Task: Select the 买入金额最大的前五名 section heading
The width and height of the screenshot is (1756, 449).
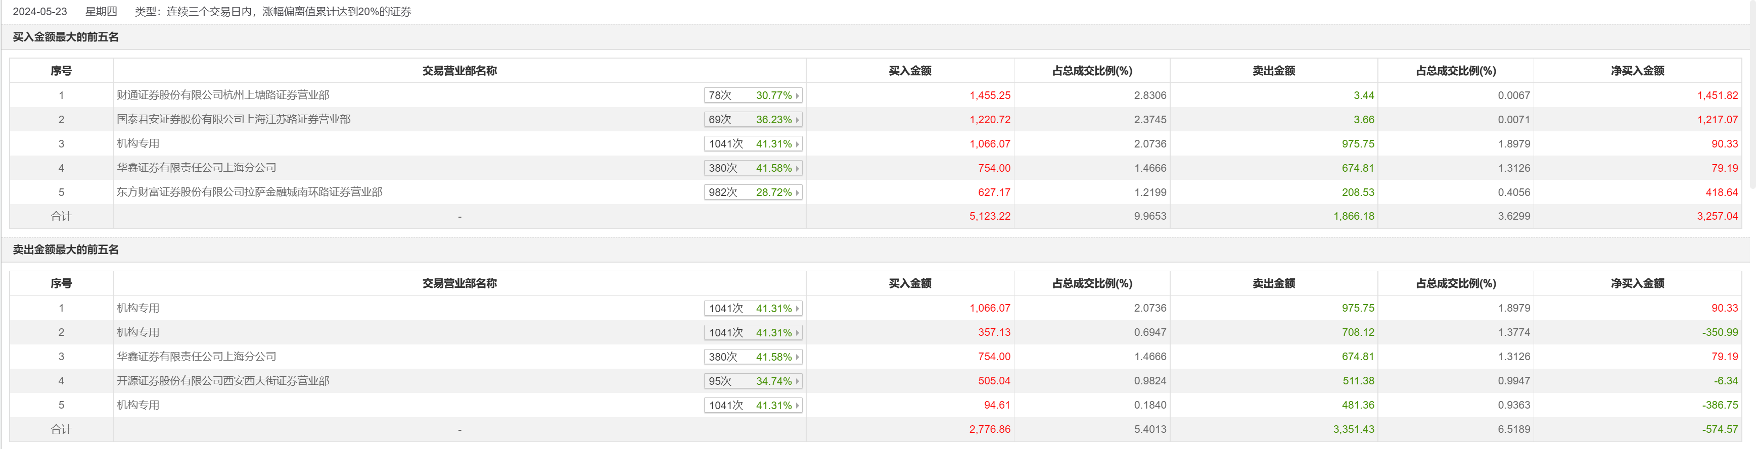Action: pyautogui.click(x=65, y=37)
